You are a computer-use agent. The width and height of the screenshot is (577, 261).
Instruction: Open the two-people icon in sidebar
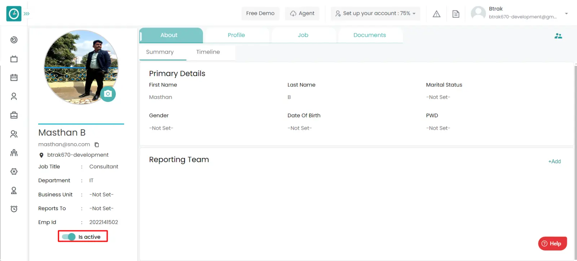point(14,134)
